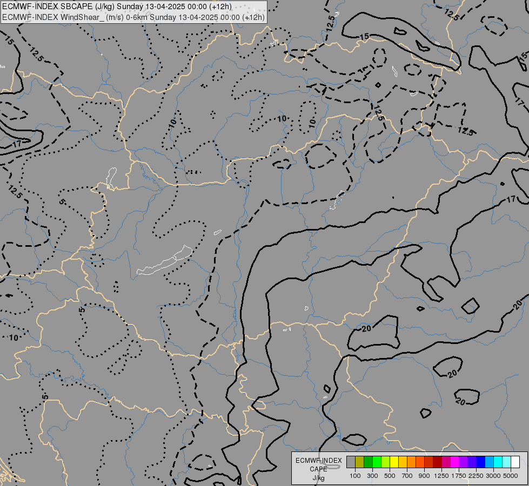Click the 1750 legend value

click(459, 476)
